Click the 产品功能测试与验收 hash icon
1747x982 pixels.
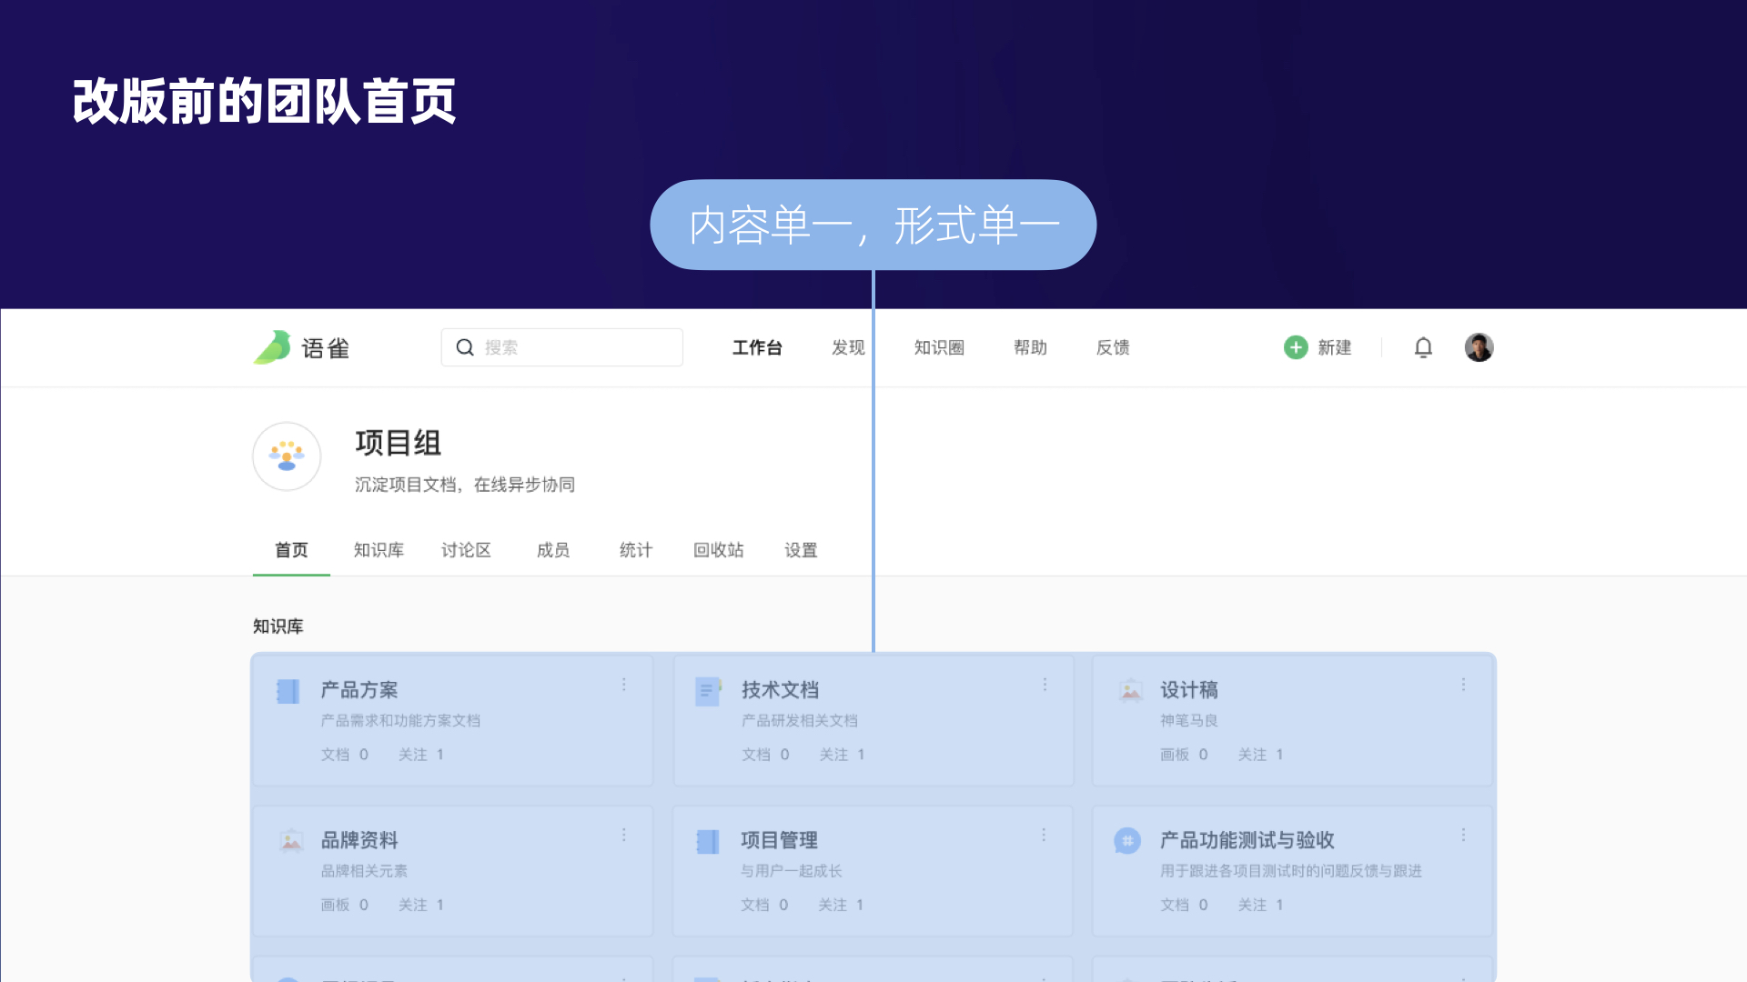click(1127, 841)
